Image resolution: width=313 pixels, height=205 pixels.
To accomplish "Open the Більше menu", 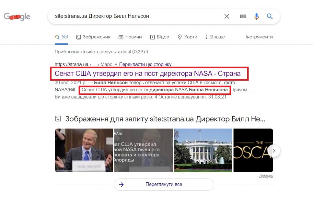I will (215, 37).
